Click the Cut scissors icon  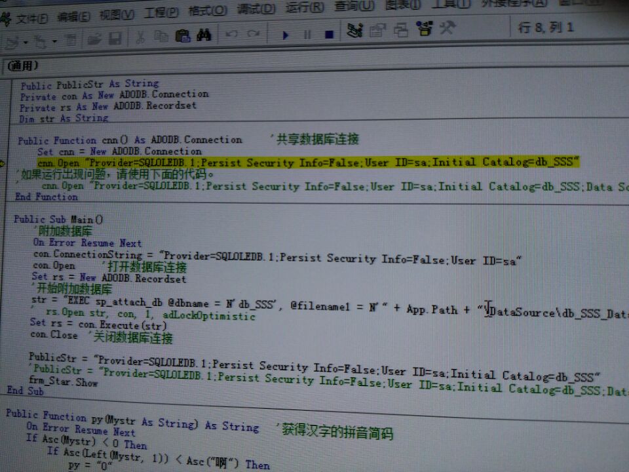140,37
